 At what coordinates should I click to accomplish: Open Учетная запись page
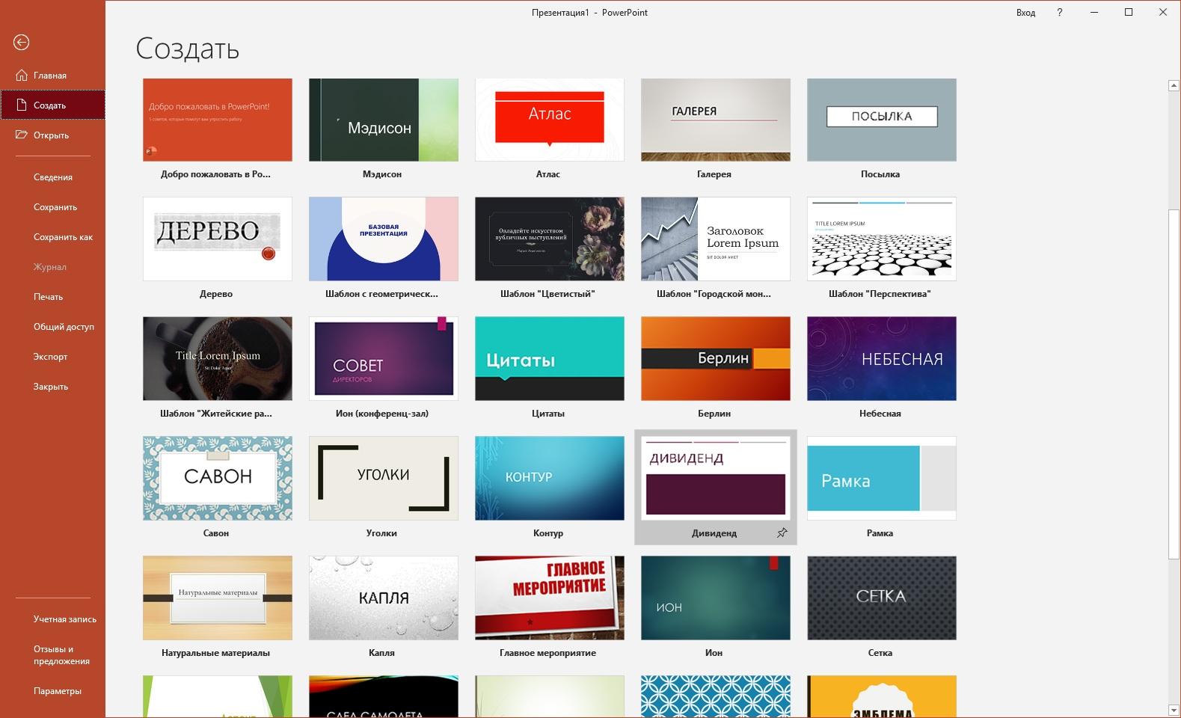[64, 619]
